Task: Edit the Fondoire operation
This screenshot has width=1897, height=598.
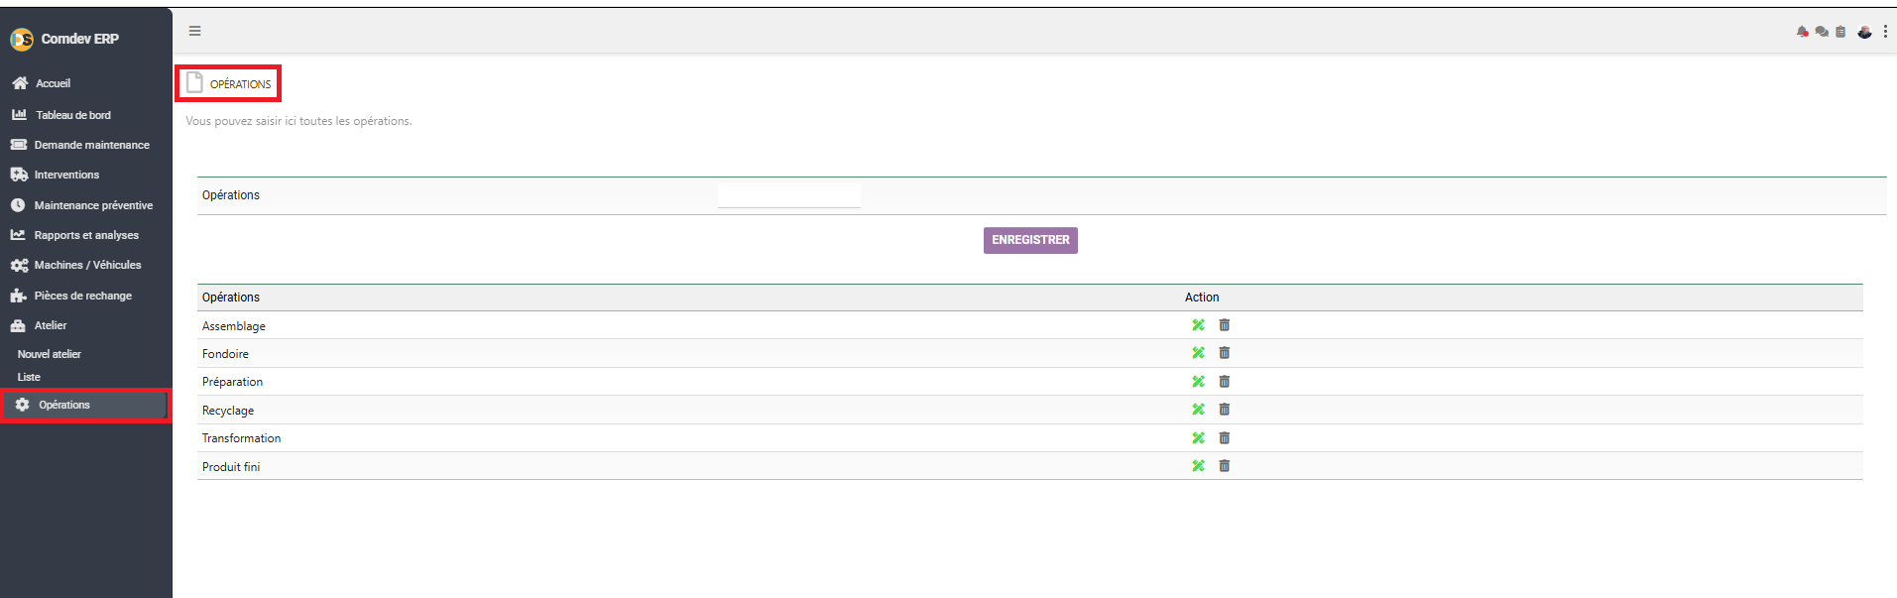Action: [1198, 353]
